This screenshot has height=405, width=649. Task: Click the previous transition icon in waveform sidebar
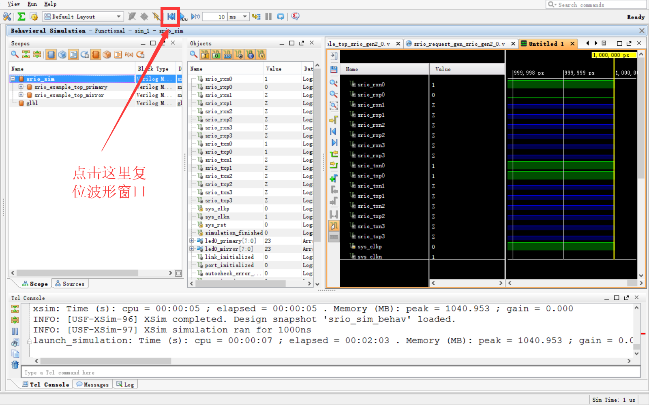pos(334,154)
